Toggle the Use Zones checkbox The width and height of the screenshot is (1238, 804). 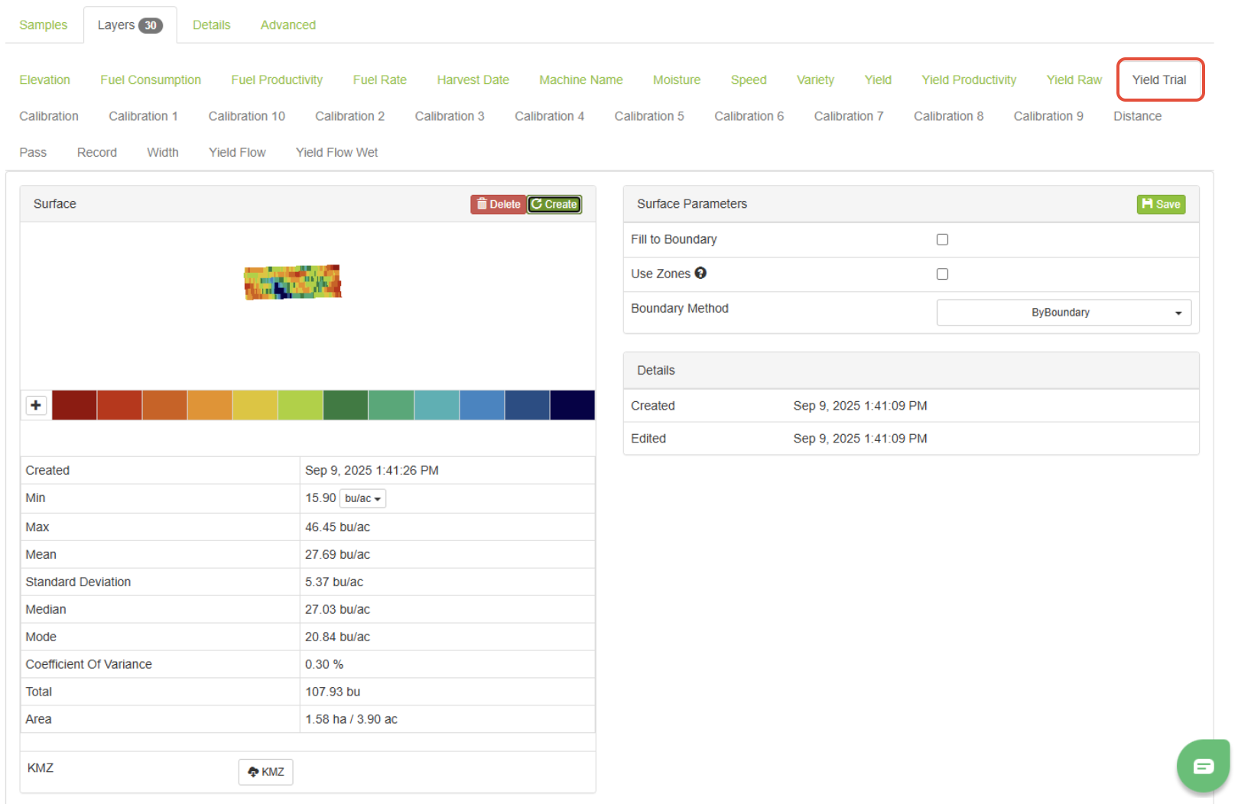[x=942, y=274]
